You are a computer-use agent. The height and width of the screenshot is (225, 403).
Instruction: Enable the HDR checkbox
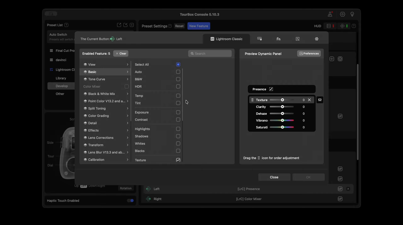[178, 86]
